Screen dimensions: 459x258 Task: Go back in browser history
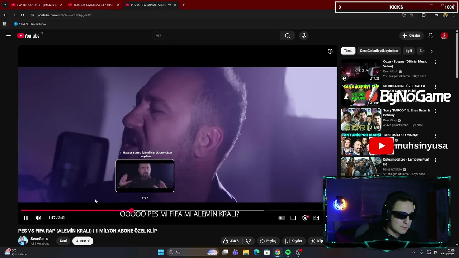click(5, 15)
